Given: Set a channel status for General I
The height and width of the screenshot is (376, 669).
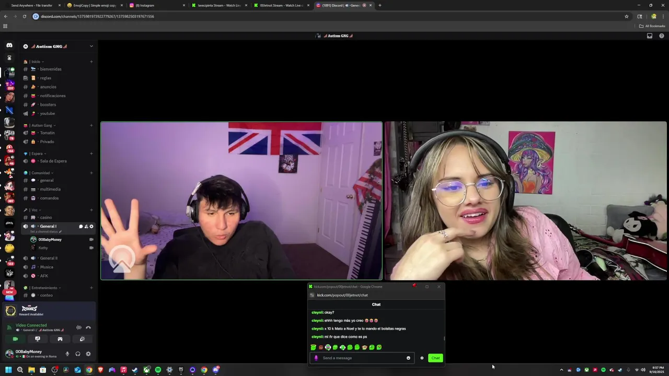Looking at the screenshot, I should 46,231.
